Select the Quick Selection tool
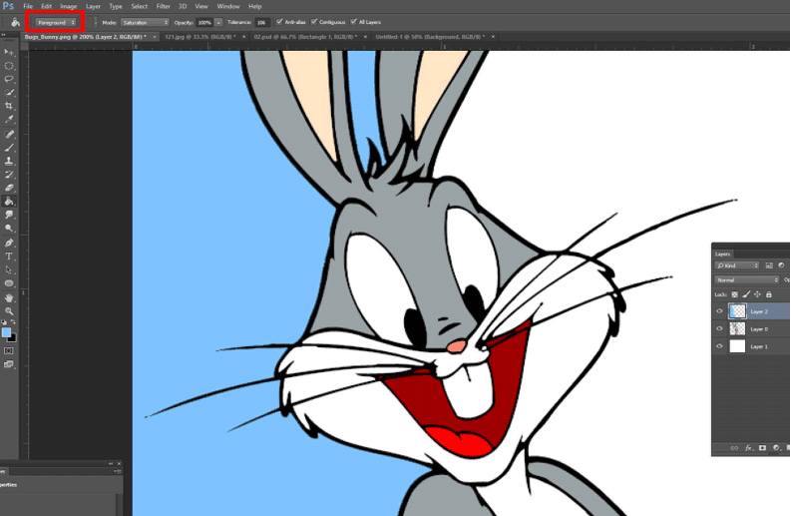This screenshot has width=791, height=516. (9, 93)
